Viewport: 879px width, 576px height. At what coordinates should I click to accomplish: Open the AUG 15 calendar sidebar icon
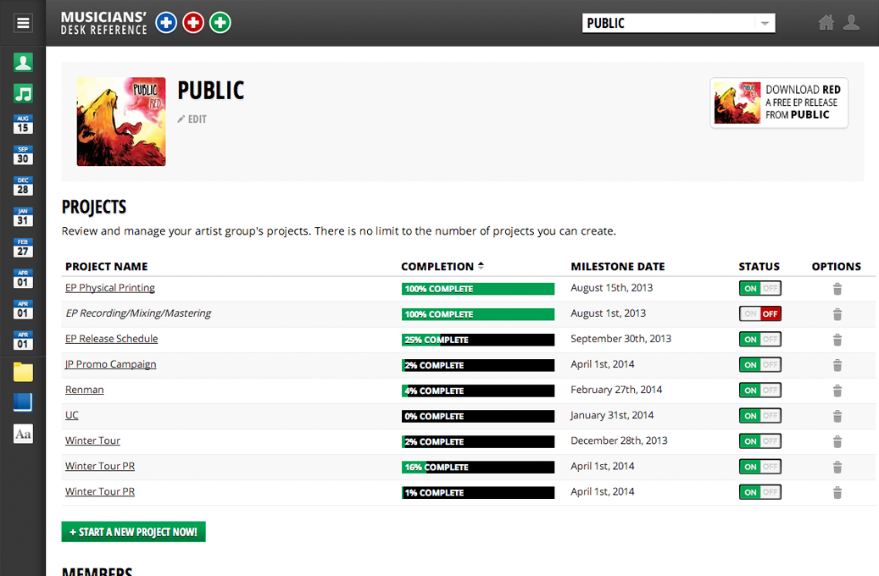(23, 125)
